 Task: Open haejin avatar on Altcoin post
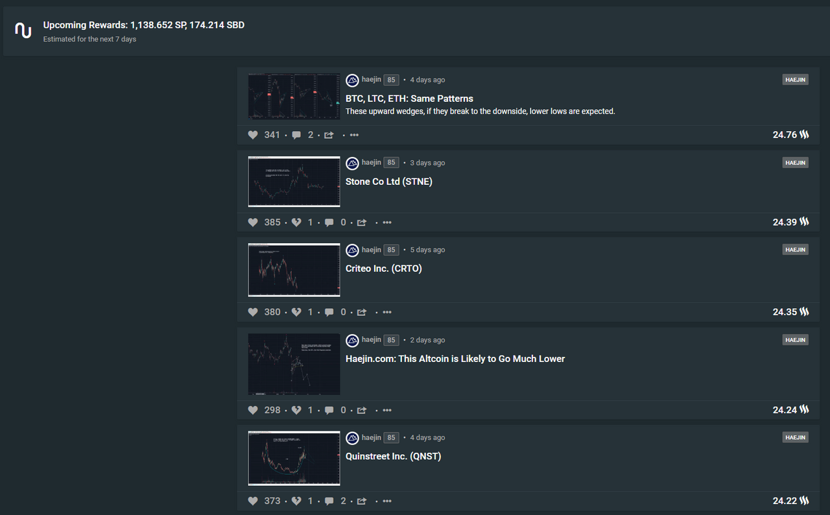(352, 341)
